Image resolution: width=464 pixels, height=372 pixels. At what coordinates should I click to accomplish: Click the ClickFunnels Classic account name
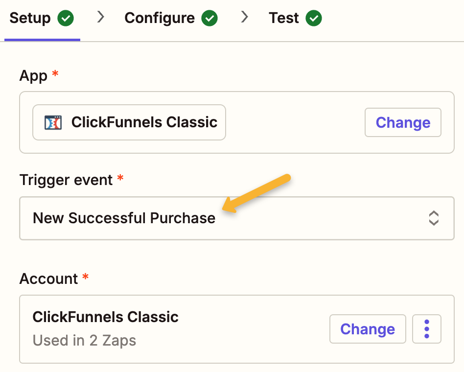tap(105, 317)
